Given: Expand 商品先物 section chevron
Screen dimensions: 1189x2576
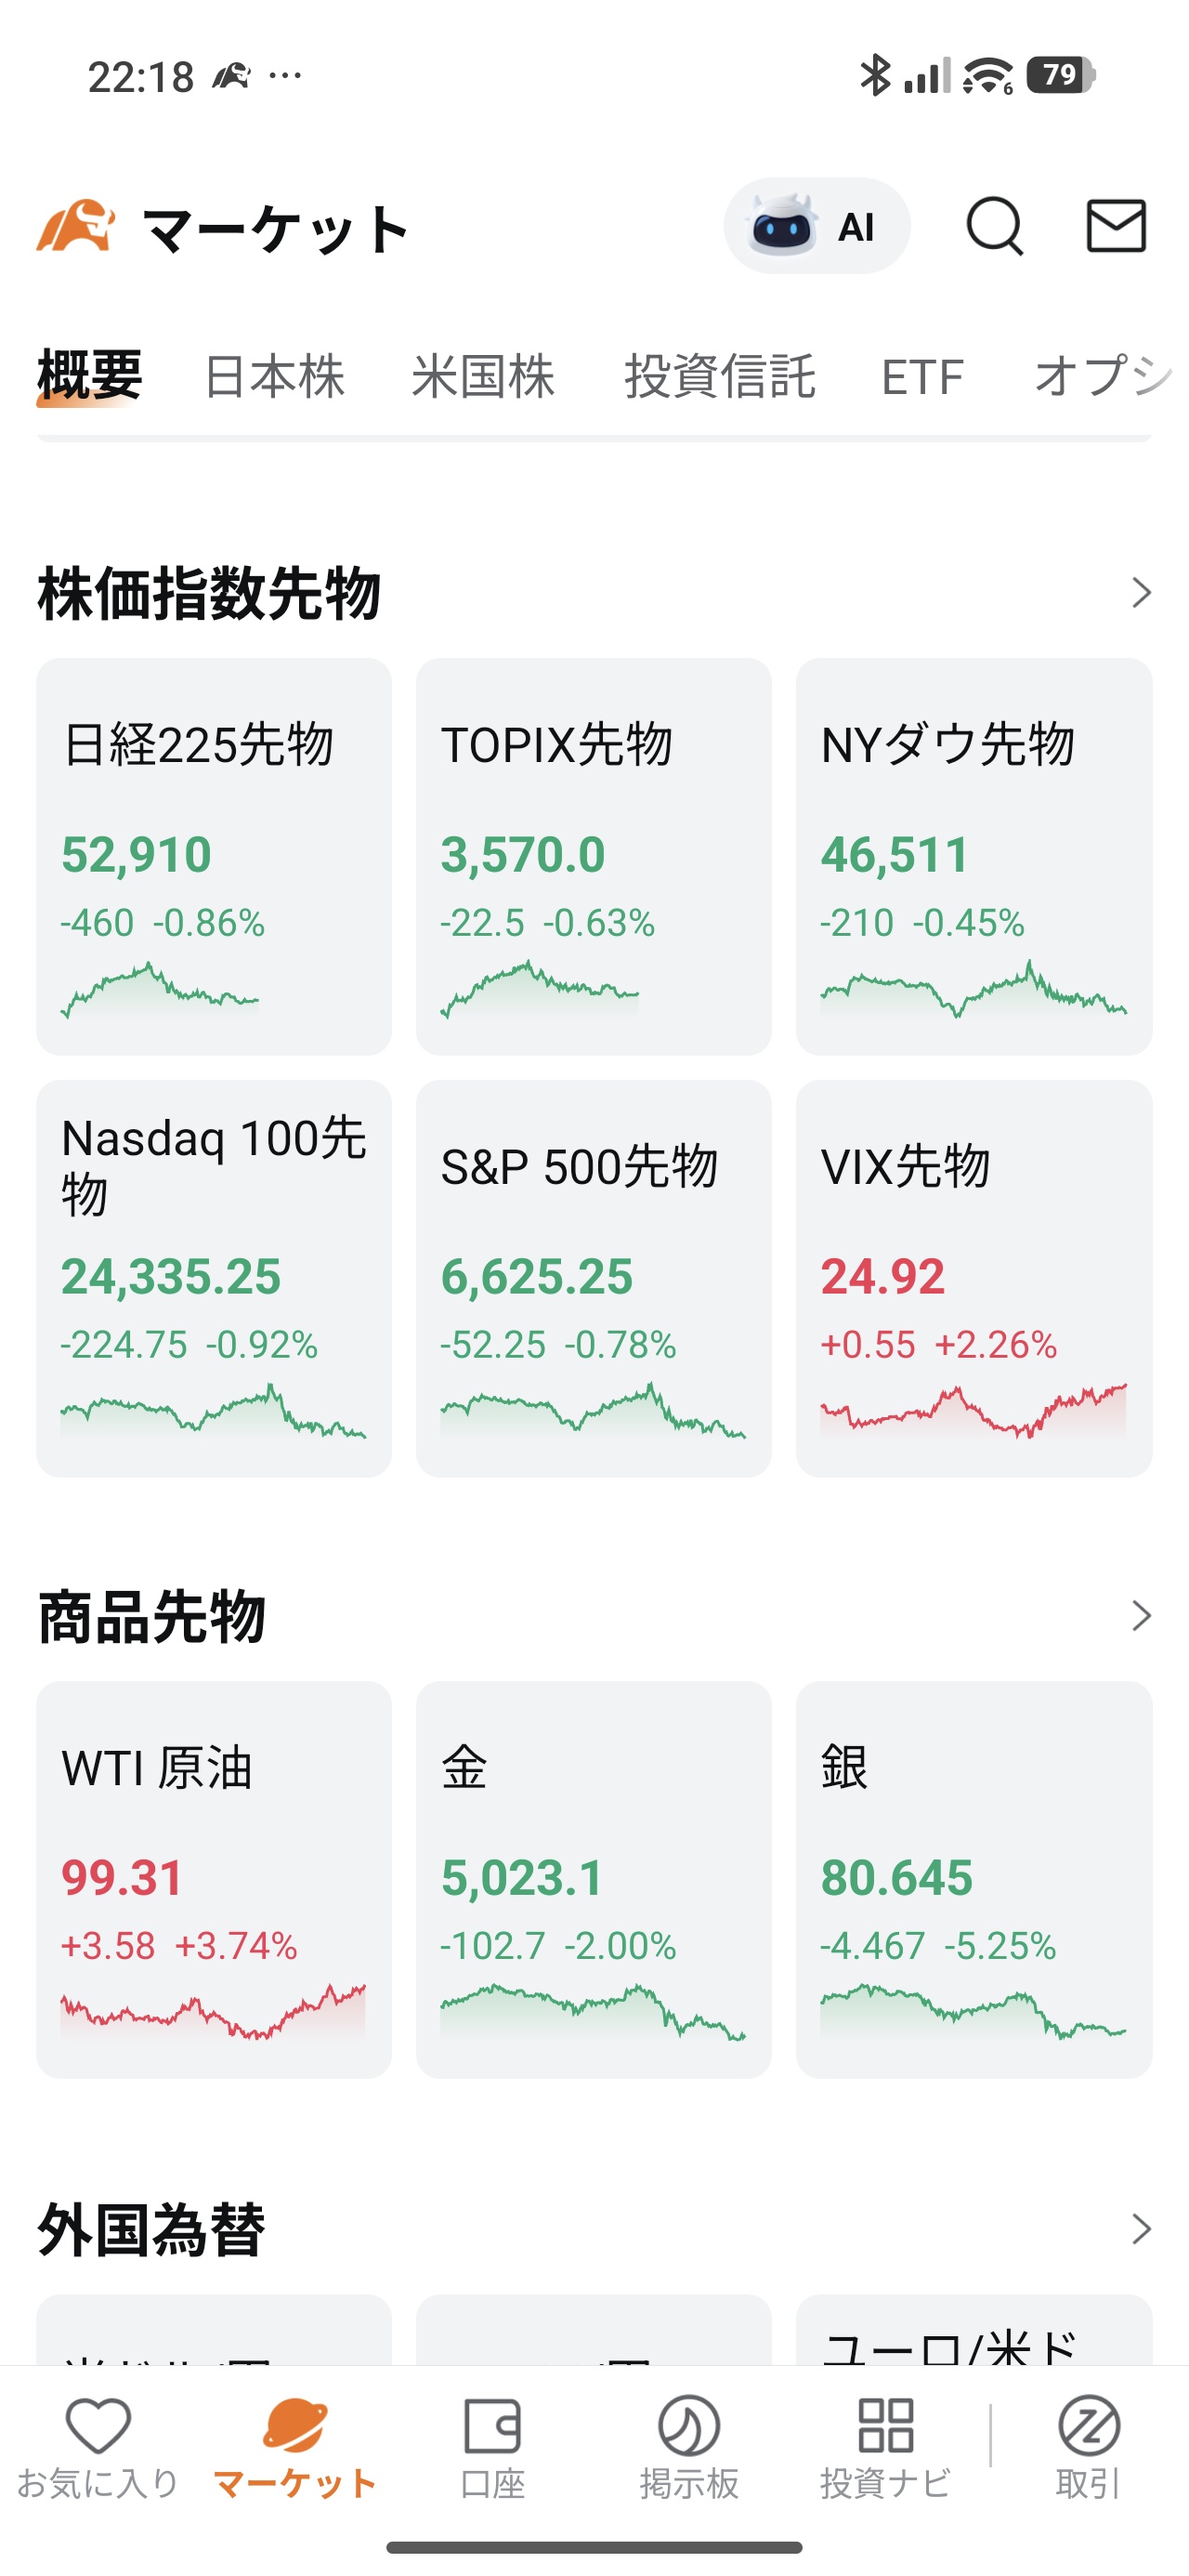Looking at the screenshot, I should (1140, 1616).
